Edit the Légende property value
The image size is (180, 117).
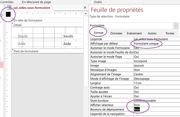(x=157, y=39)
